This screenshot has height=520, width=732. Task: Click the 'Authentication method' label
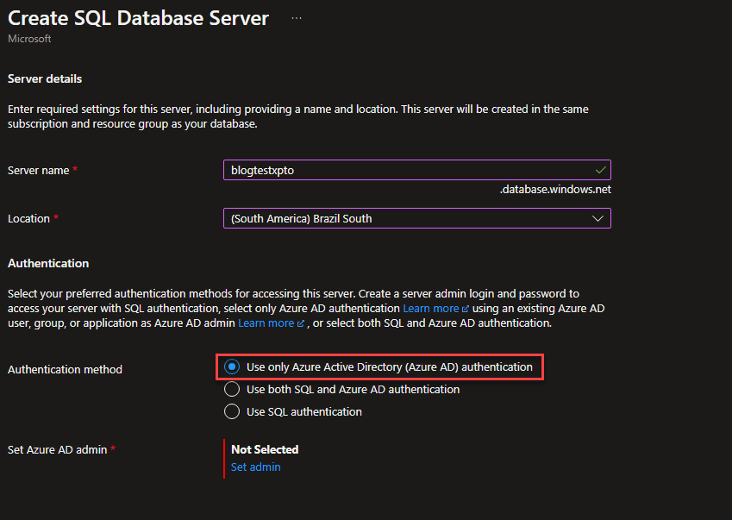65,369
